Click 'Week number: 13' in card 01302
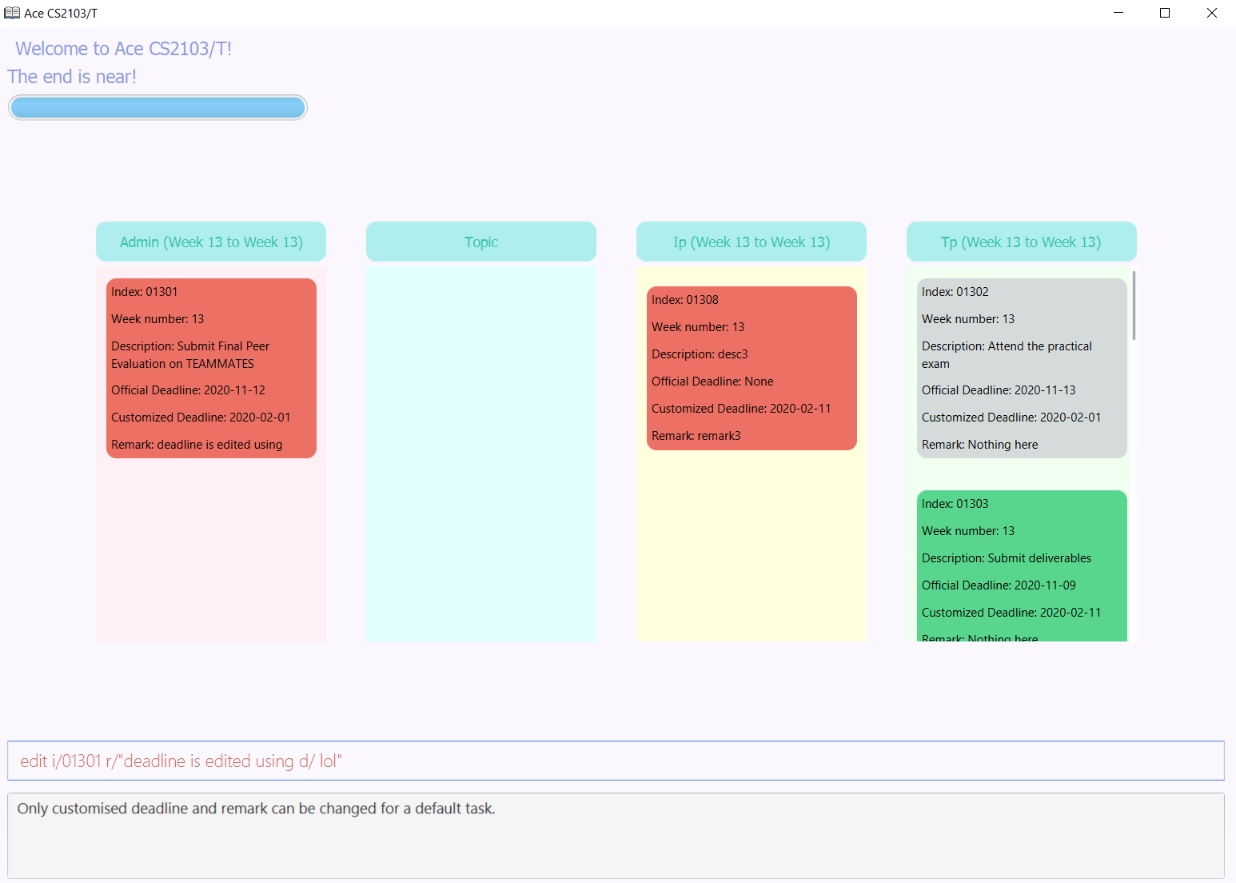The height and width of the screenshot is (883, 1236). (x=968, y=319)
